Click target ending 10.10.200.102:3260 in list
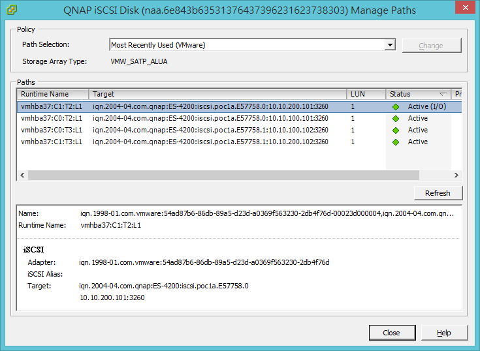The image size is (480, 351). [x=210, y=142]
